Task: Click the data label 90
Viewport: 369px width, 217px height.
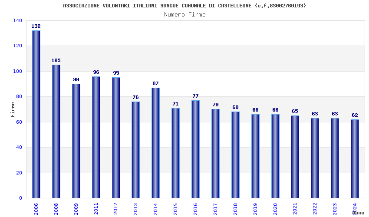Action: [x=76, y=79]
